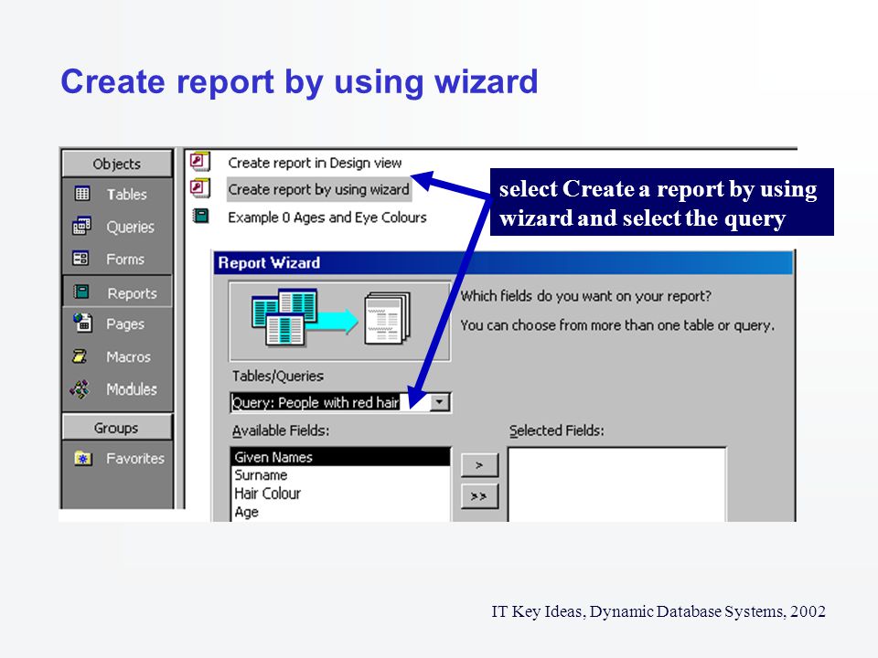Open the Modules category

(x=132, y=389)
